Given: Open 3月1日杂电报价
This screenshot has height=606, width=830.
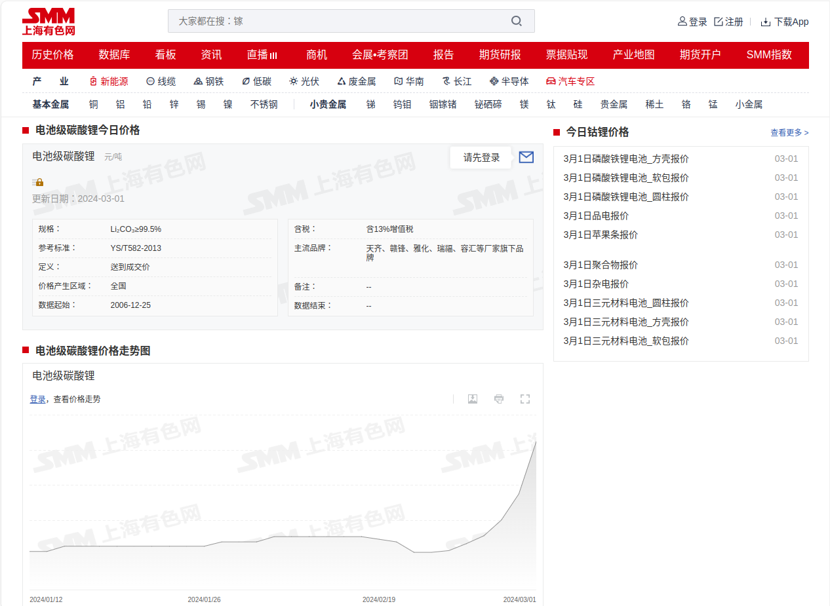Looking at the screenshot, I should (x=597, y=284).
